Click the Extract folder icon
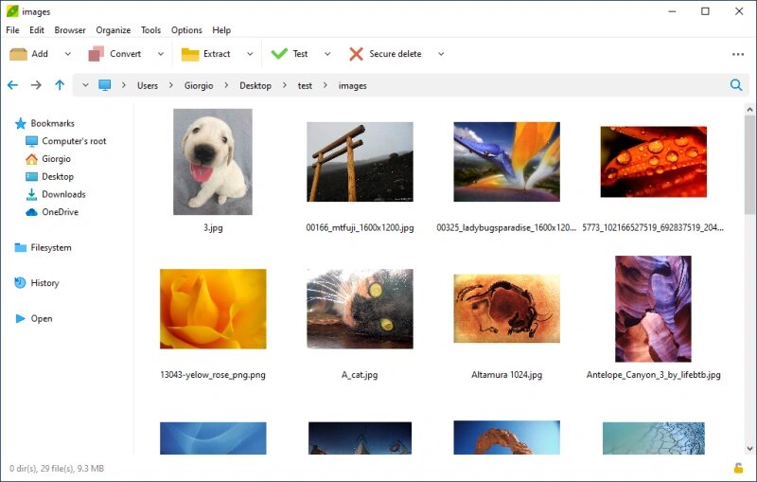 pyautogui.click(x=190, y=54)
